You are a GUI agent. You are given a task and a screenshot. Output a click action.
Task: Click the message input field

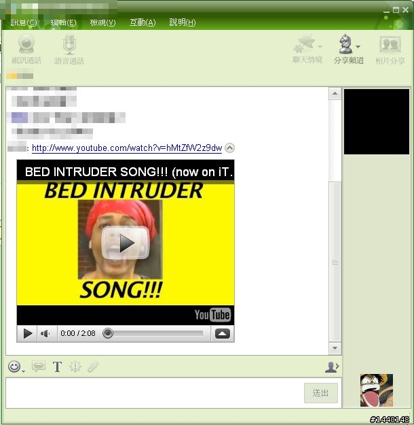click(154, 393)
